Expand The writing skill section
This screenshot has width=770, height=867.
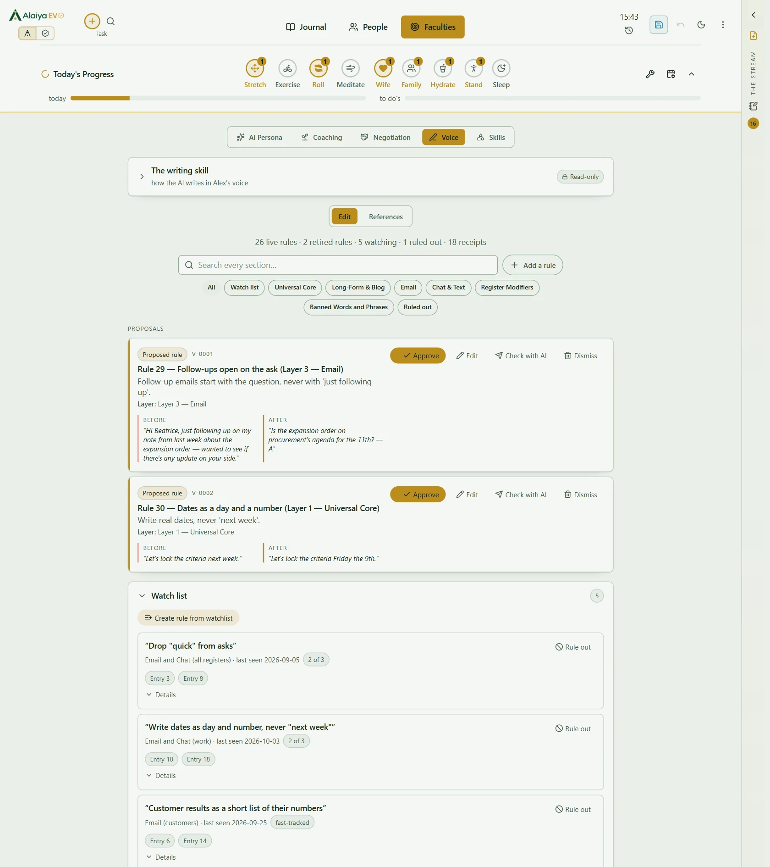click(x=142, y=177)
